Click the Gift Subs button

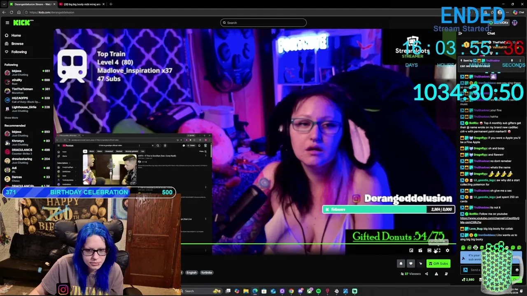[x=438, y=264]
